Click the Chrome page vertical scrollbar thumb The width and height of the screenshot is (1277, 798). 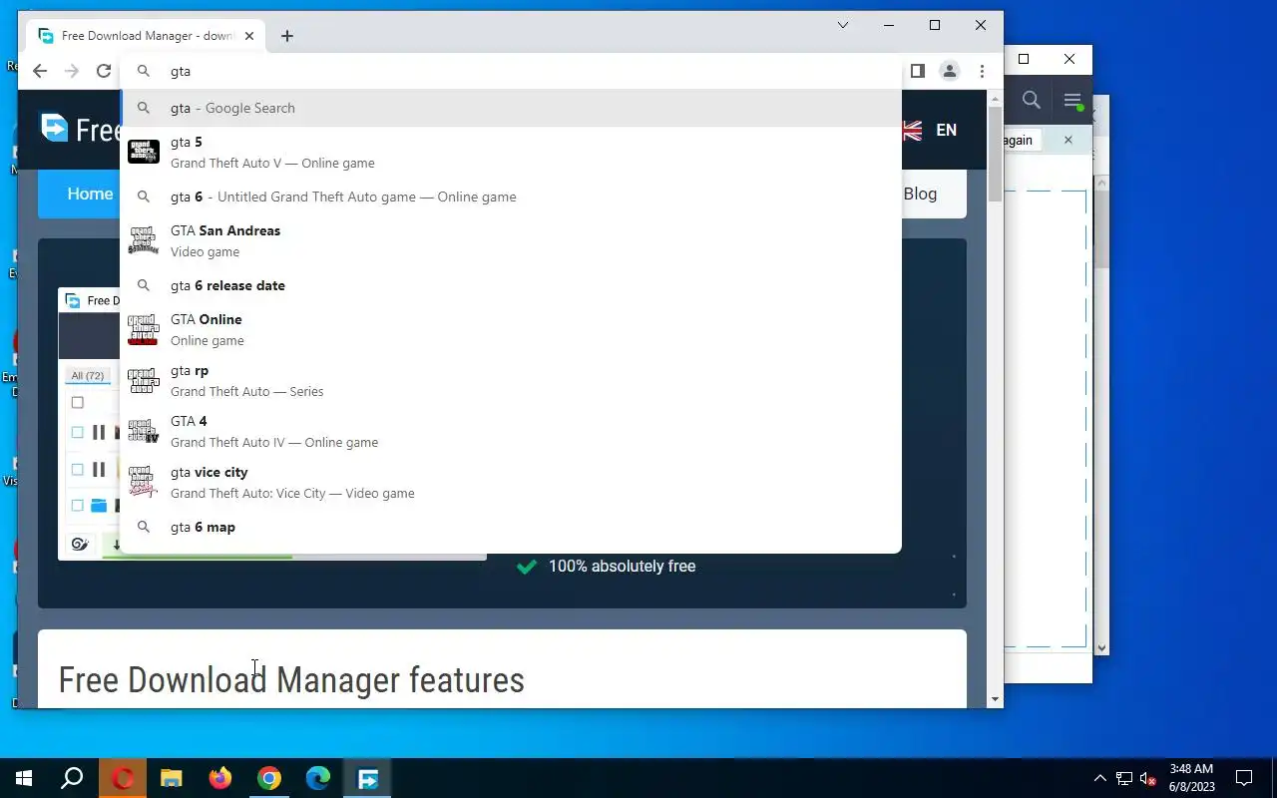click(x=995, y=155)
